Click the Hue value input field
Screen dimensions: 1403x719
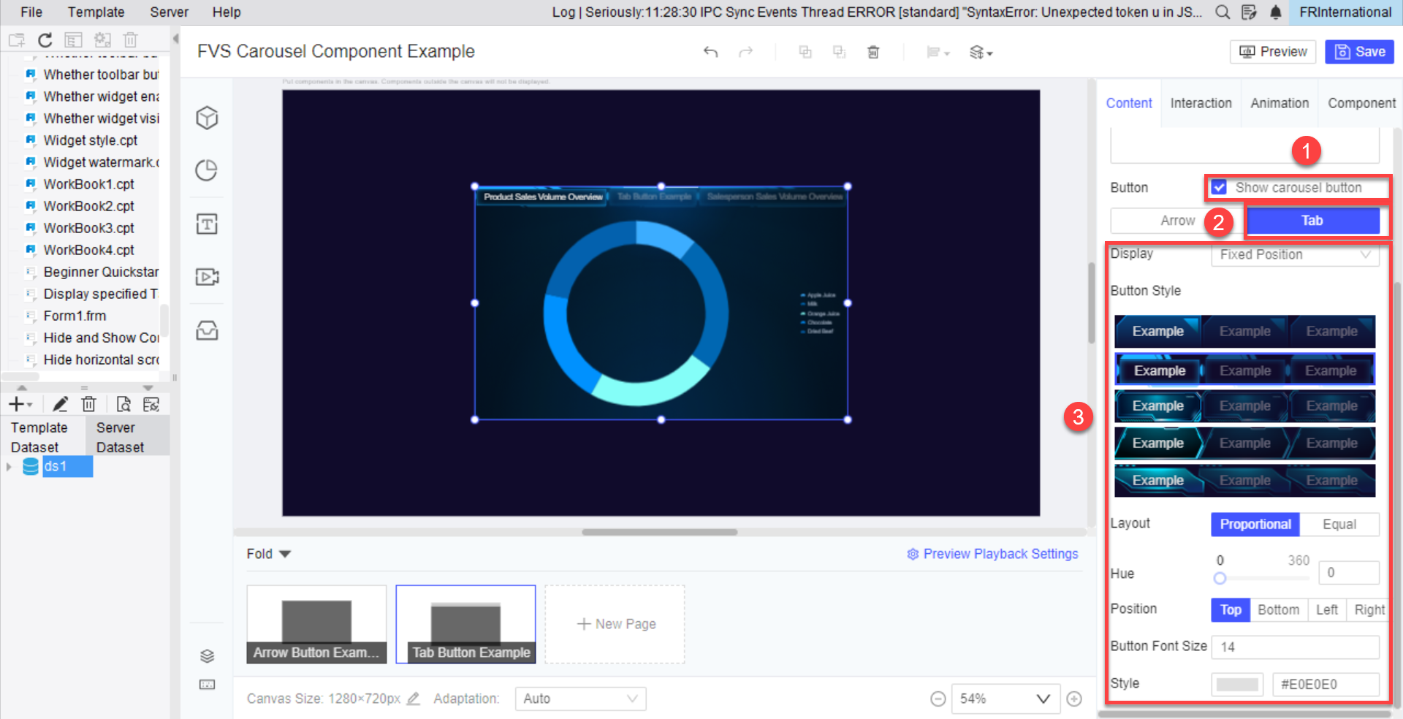[1349, 573]
